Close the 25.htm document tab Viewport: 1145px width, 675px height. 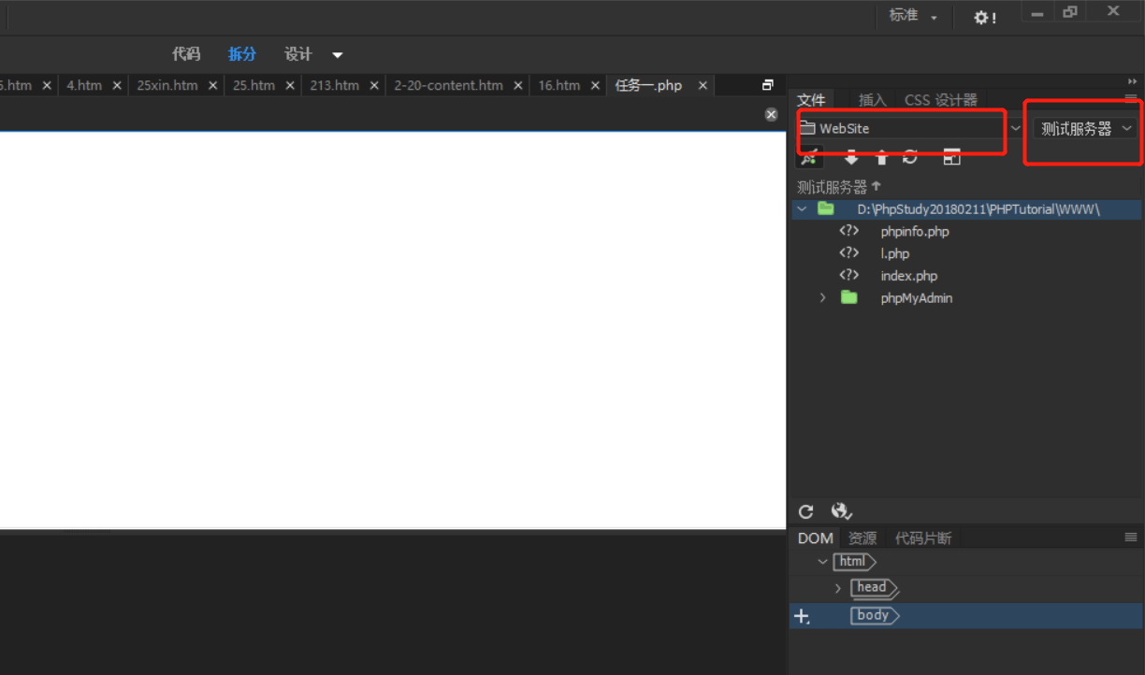(290, 85)
